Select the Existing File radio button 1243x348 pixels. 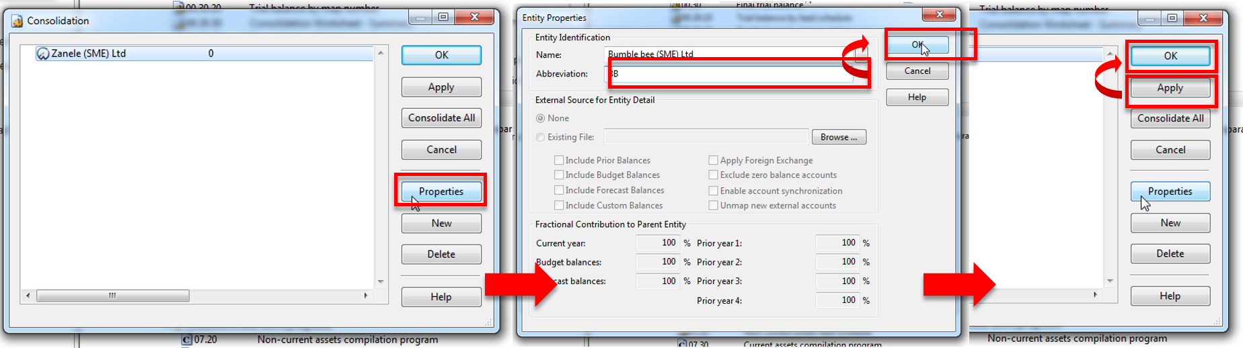point(541,137)
